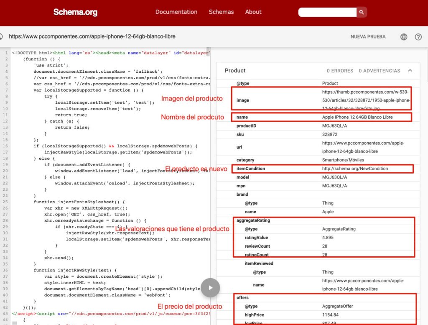Run the test with play button
Screen dimensions: 428x325
(210, 288)
